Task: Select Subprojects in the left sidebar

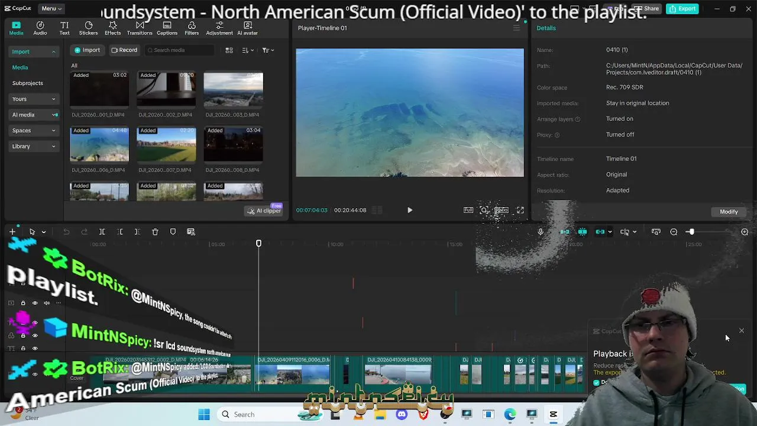Action: click(28, 83)
